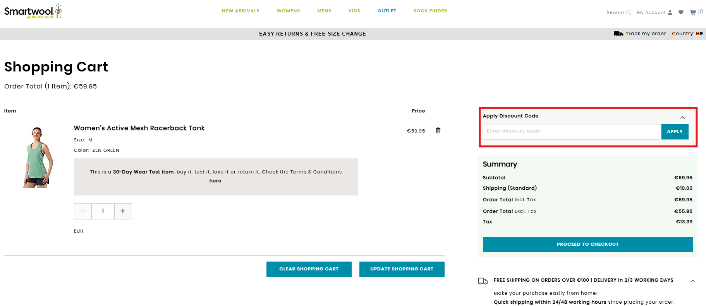706x306 pixels.
Task: Click the Update Shopping Cart button
Action: coord(402,269)
